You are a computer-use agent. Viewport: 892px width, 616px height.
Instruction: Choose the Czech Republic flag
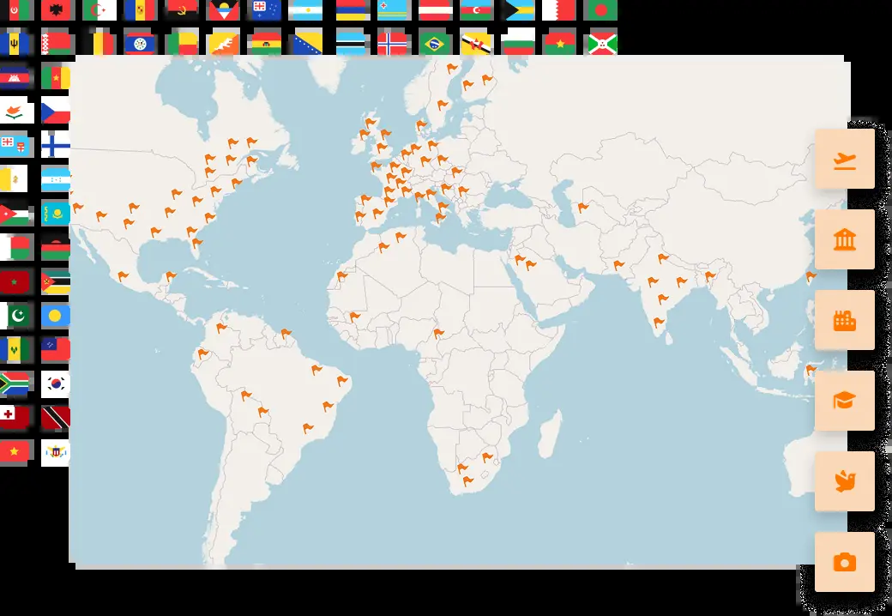pyautogui.click(x=56, y=111)
